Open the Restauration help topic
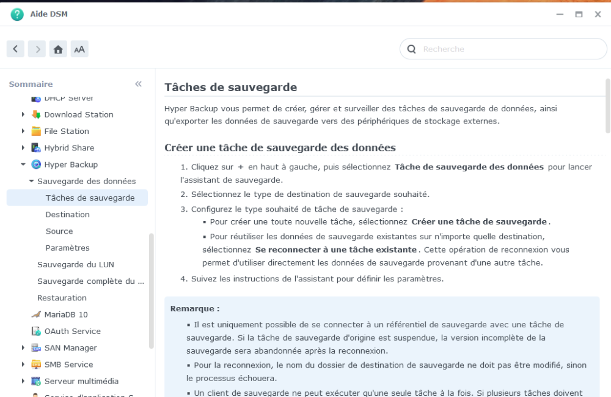This screenshot has width=611, height=397. point(62,298)
